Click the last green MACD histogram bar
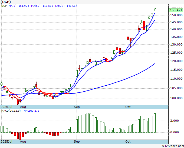 tap(155, 123)
